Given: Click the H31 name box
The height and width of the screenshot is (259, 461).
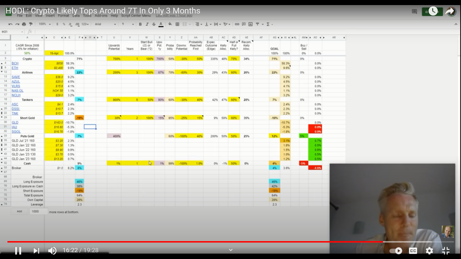Looking at the screenshot, I should tap(12, 32).
